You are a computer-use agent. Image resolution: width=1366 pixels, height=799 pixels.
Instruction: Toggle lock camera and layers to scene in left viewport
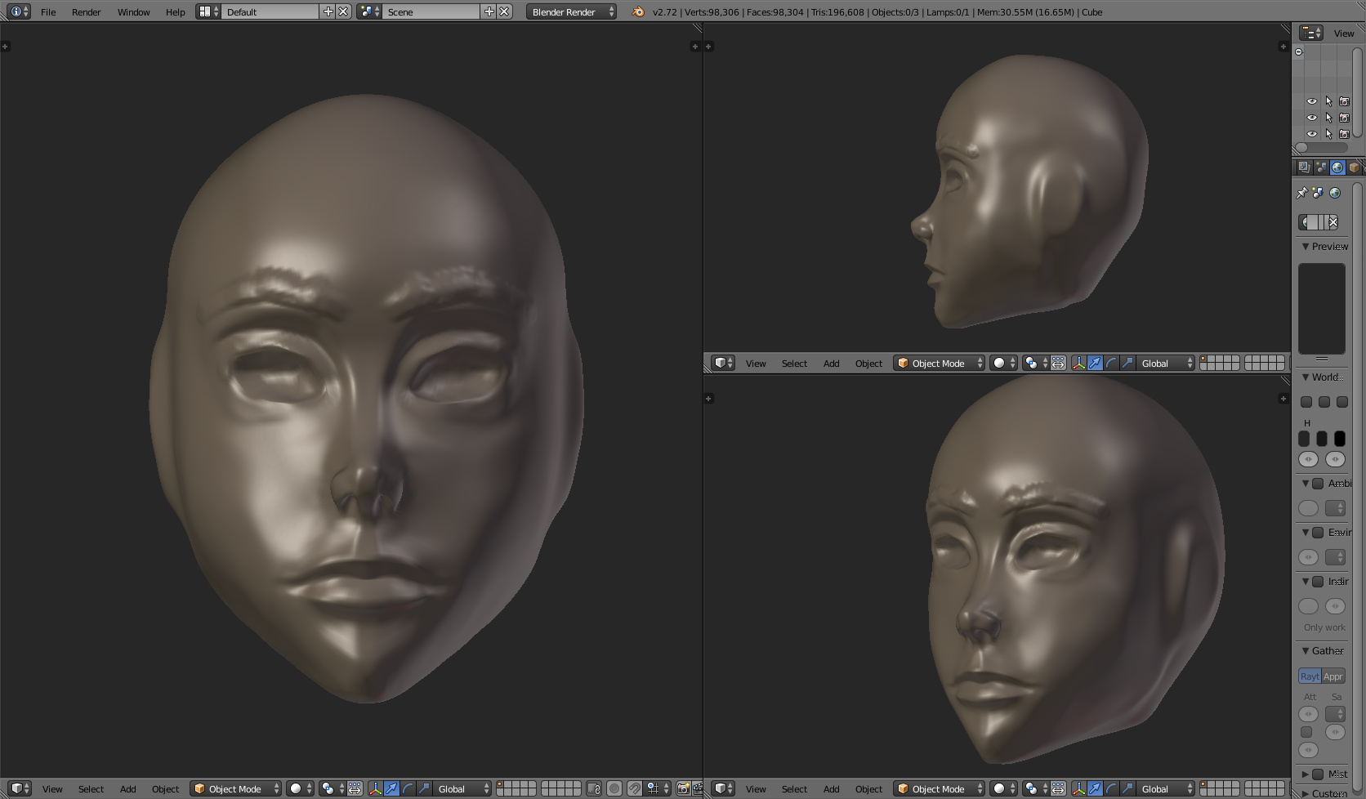594,788
